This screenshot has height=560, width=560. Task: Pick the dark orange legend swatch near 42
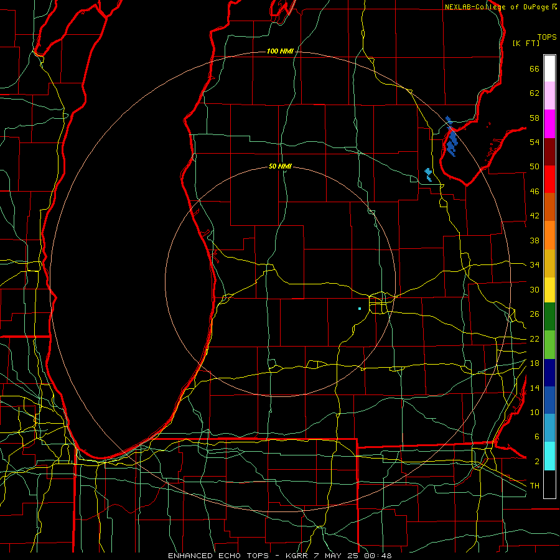coord(549,207)
